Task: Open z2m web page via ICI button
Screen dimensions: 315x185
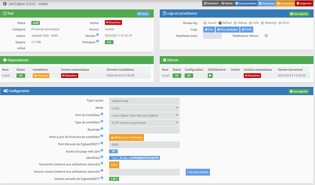Action: (x=114, y=151)
